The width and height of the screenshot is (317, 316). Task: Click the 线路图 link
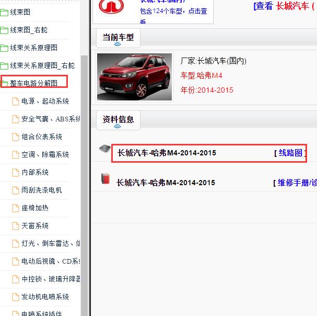click(290, 153)
